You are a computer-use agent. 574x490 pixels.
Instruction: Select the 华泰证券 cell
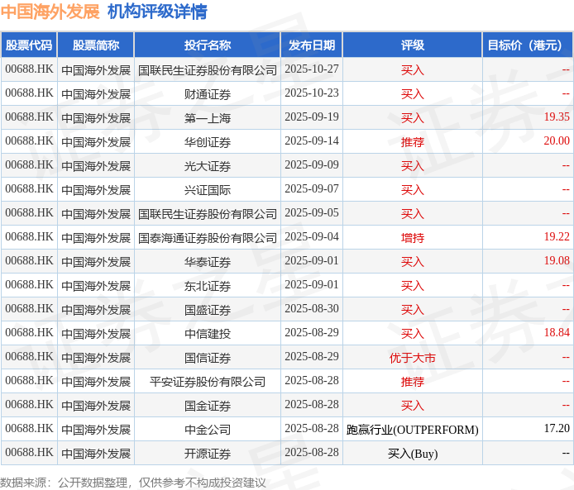coord(208,261)
